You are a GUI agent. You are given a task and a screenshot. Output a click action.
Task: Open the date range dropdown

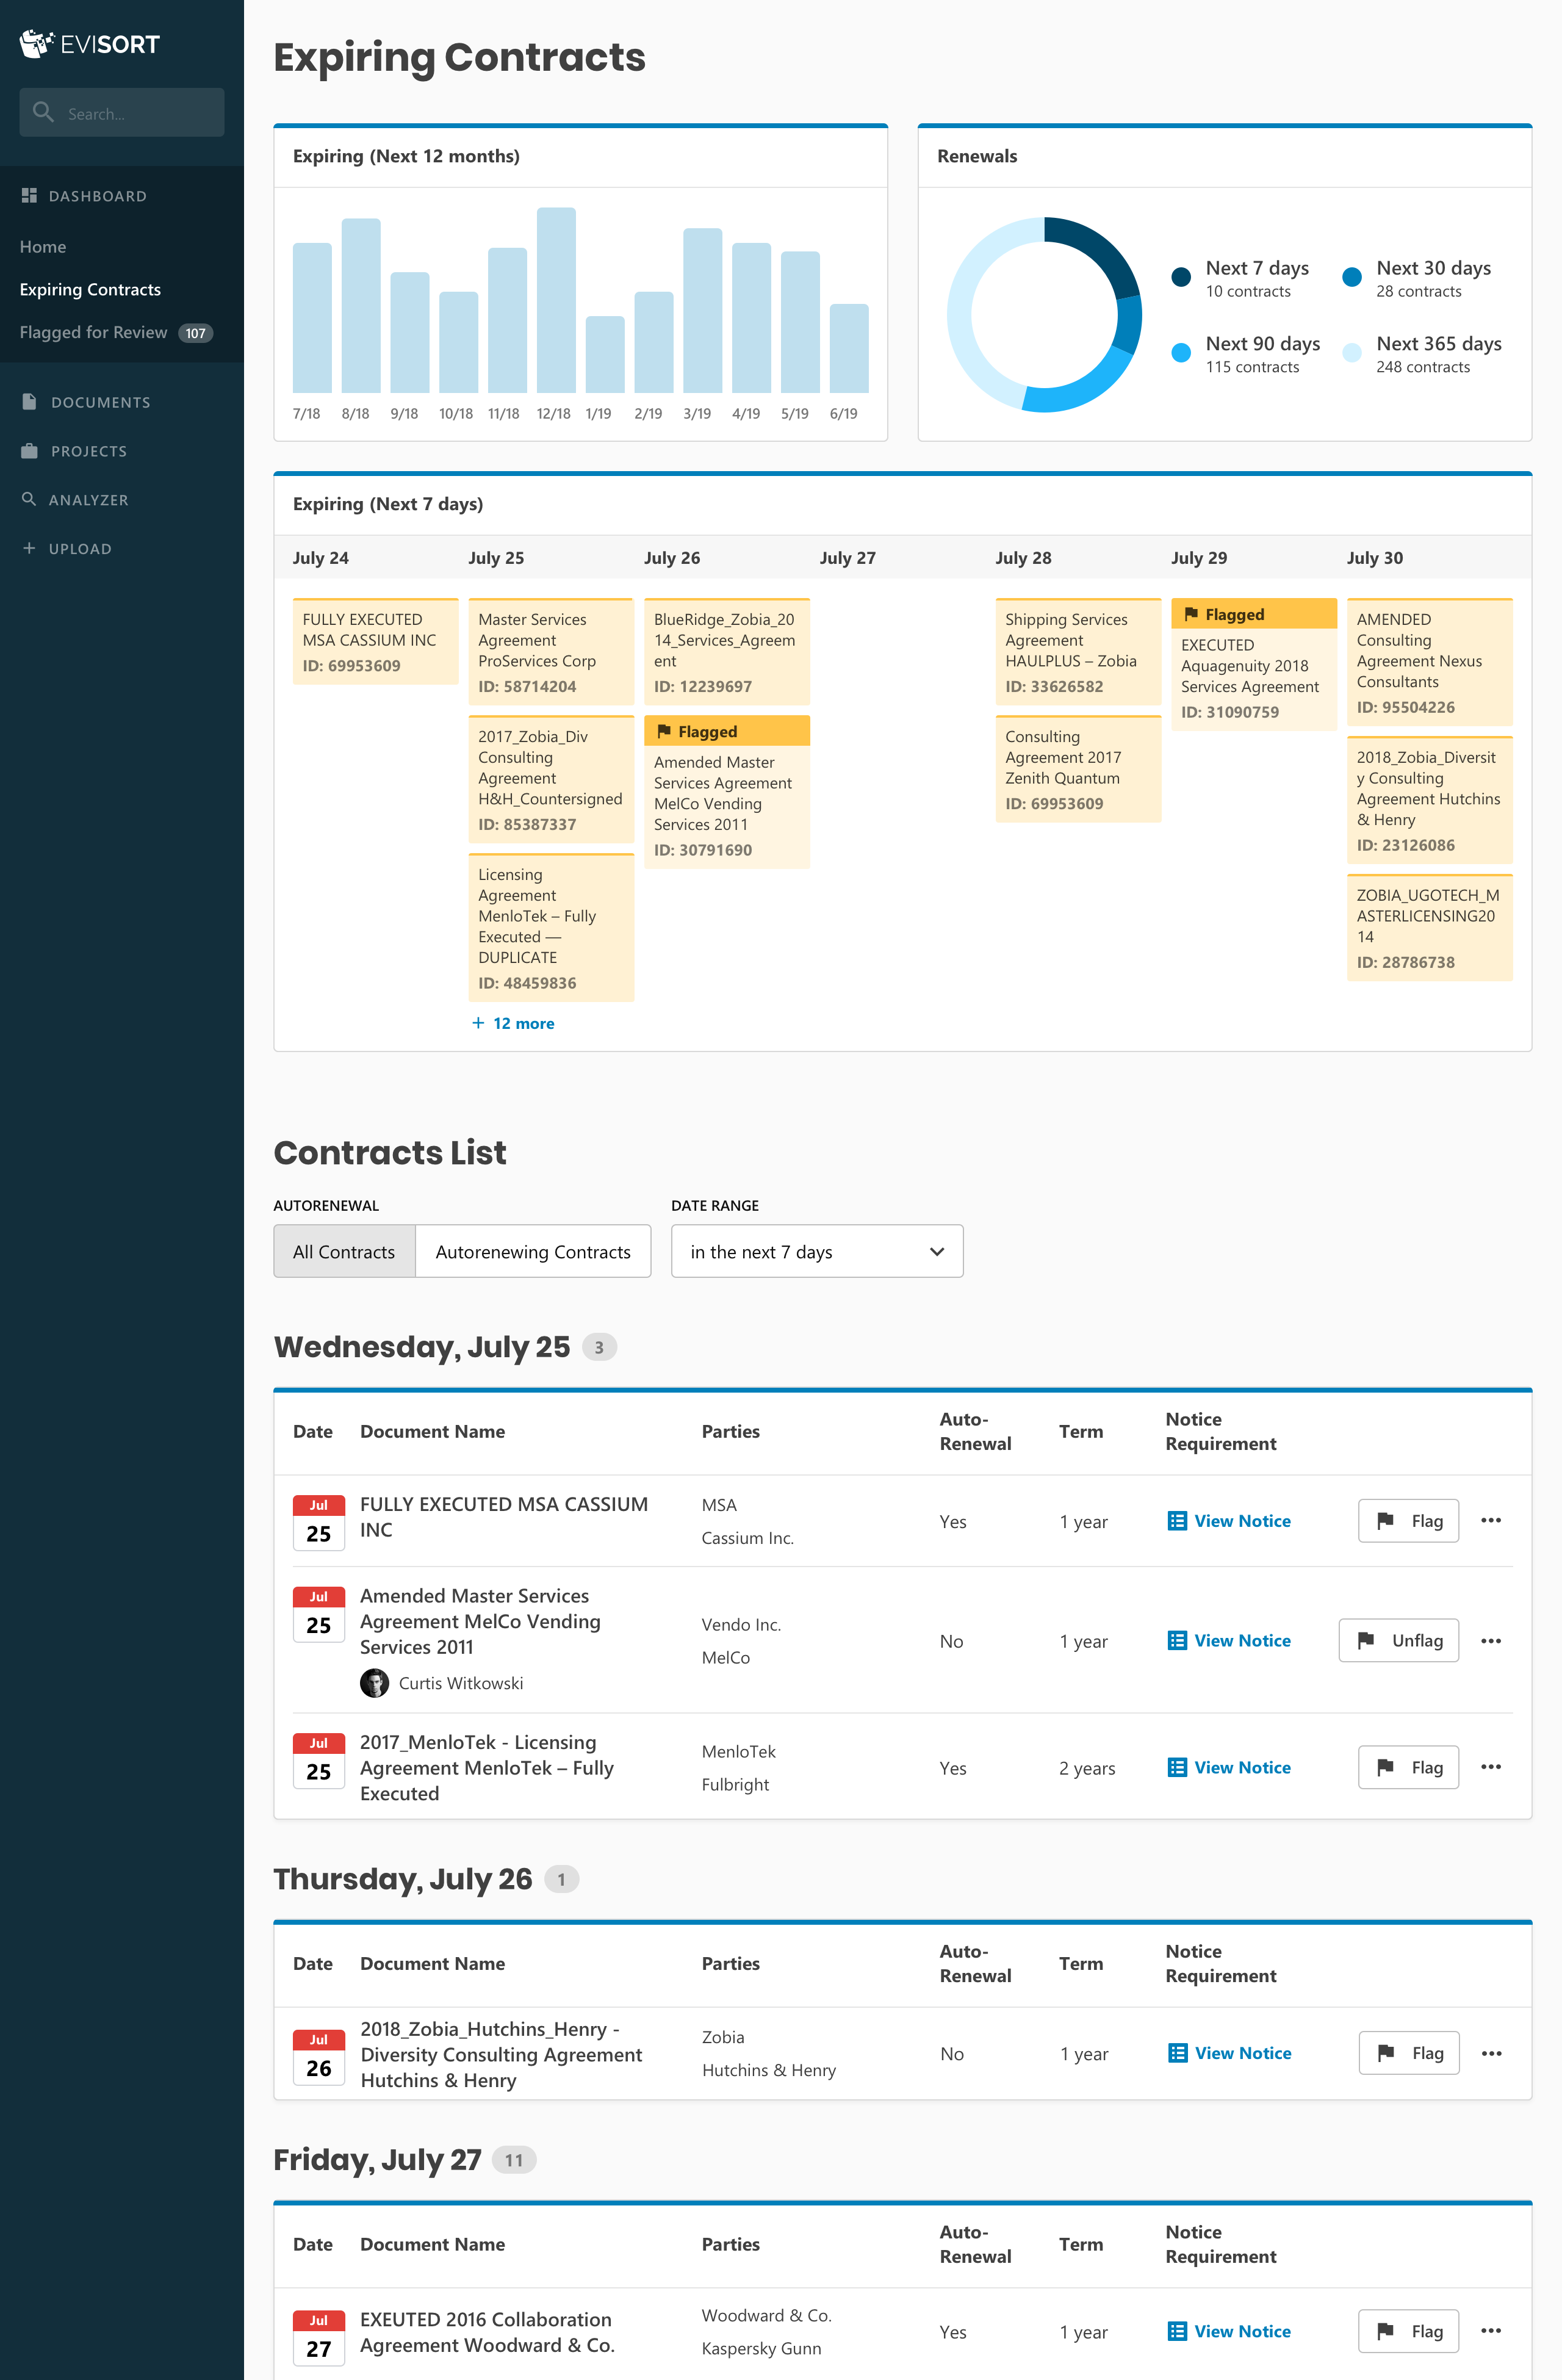pos(816,1251)
